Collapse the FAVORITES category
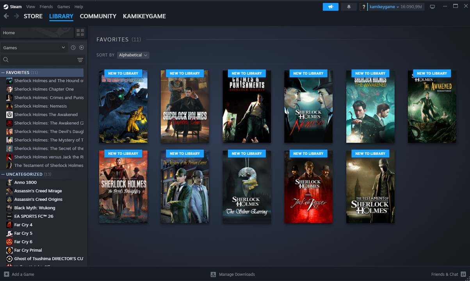The image size is (470, 281). click(3, 73)
